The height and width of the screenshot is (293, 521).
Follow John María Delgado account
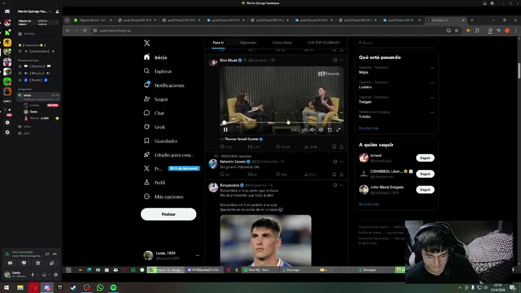(425, 190)
